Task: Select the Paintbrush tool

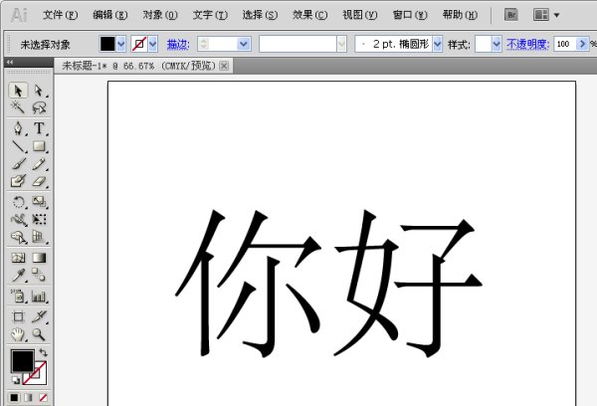Action: [18, 164]
